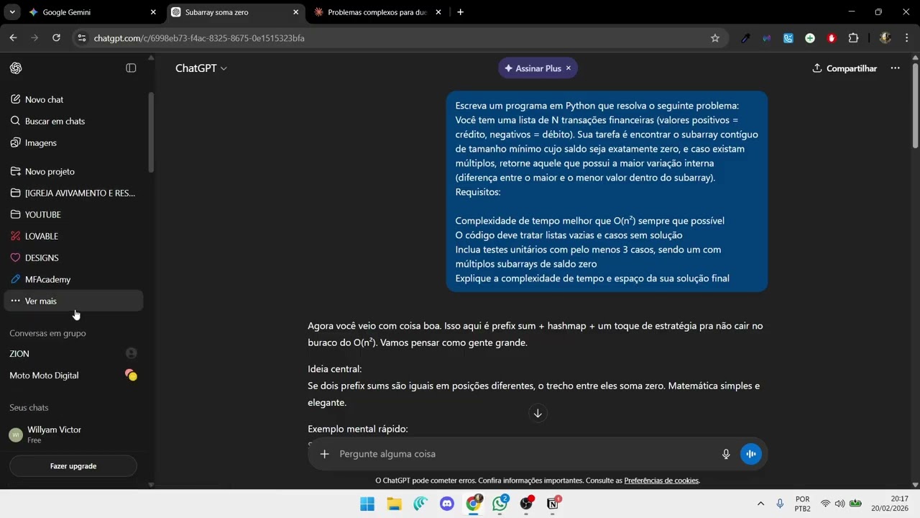Open the Willyam Victor account menu
This screenshot has width=920, height=518.
(x=73, y=435)
